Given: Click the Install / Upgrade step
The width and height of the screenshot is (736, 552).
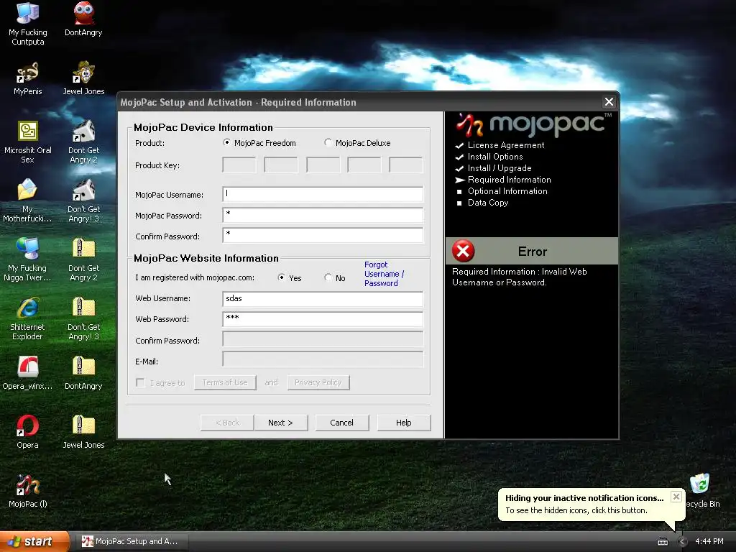Looking at the screenshot, I should [x=500, y=168].
